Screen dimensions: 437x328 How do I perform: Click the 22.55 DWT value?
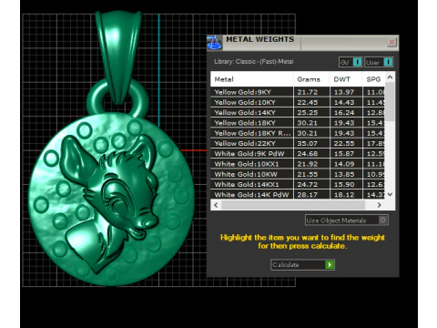[344, 143]
